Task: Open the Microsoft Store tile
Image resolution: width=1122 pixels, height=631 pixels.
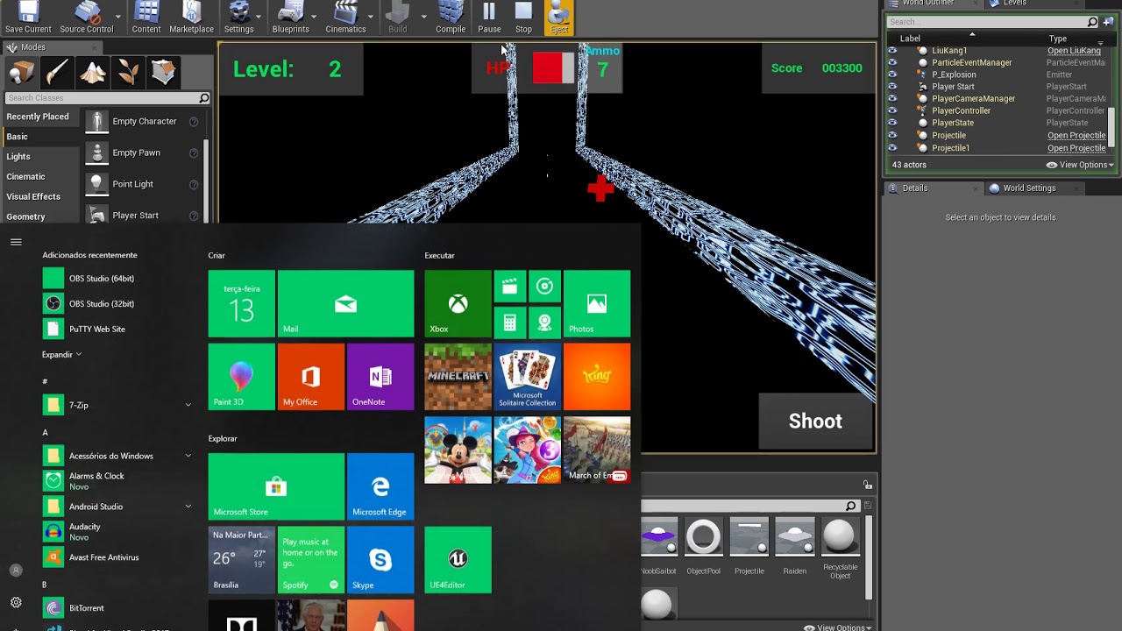Action: tap(276, 486)
